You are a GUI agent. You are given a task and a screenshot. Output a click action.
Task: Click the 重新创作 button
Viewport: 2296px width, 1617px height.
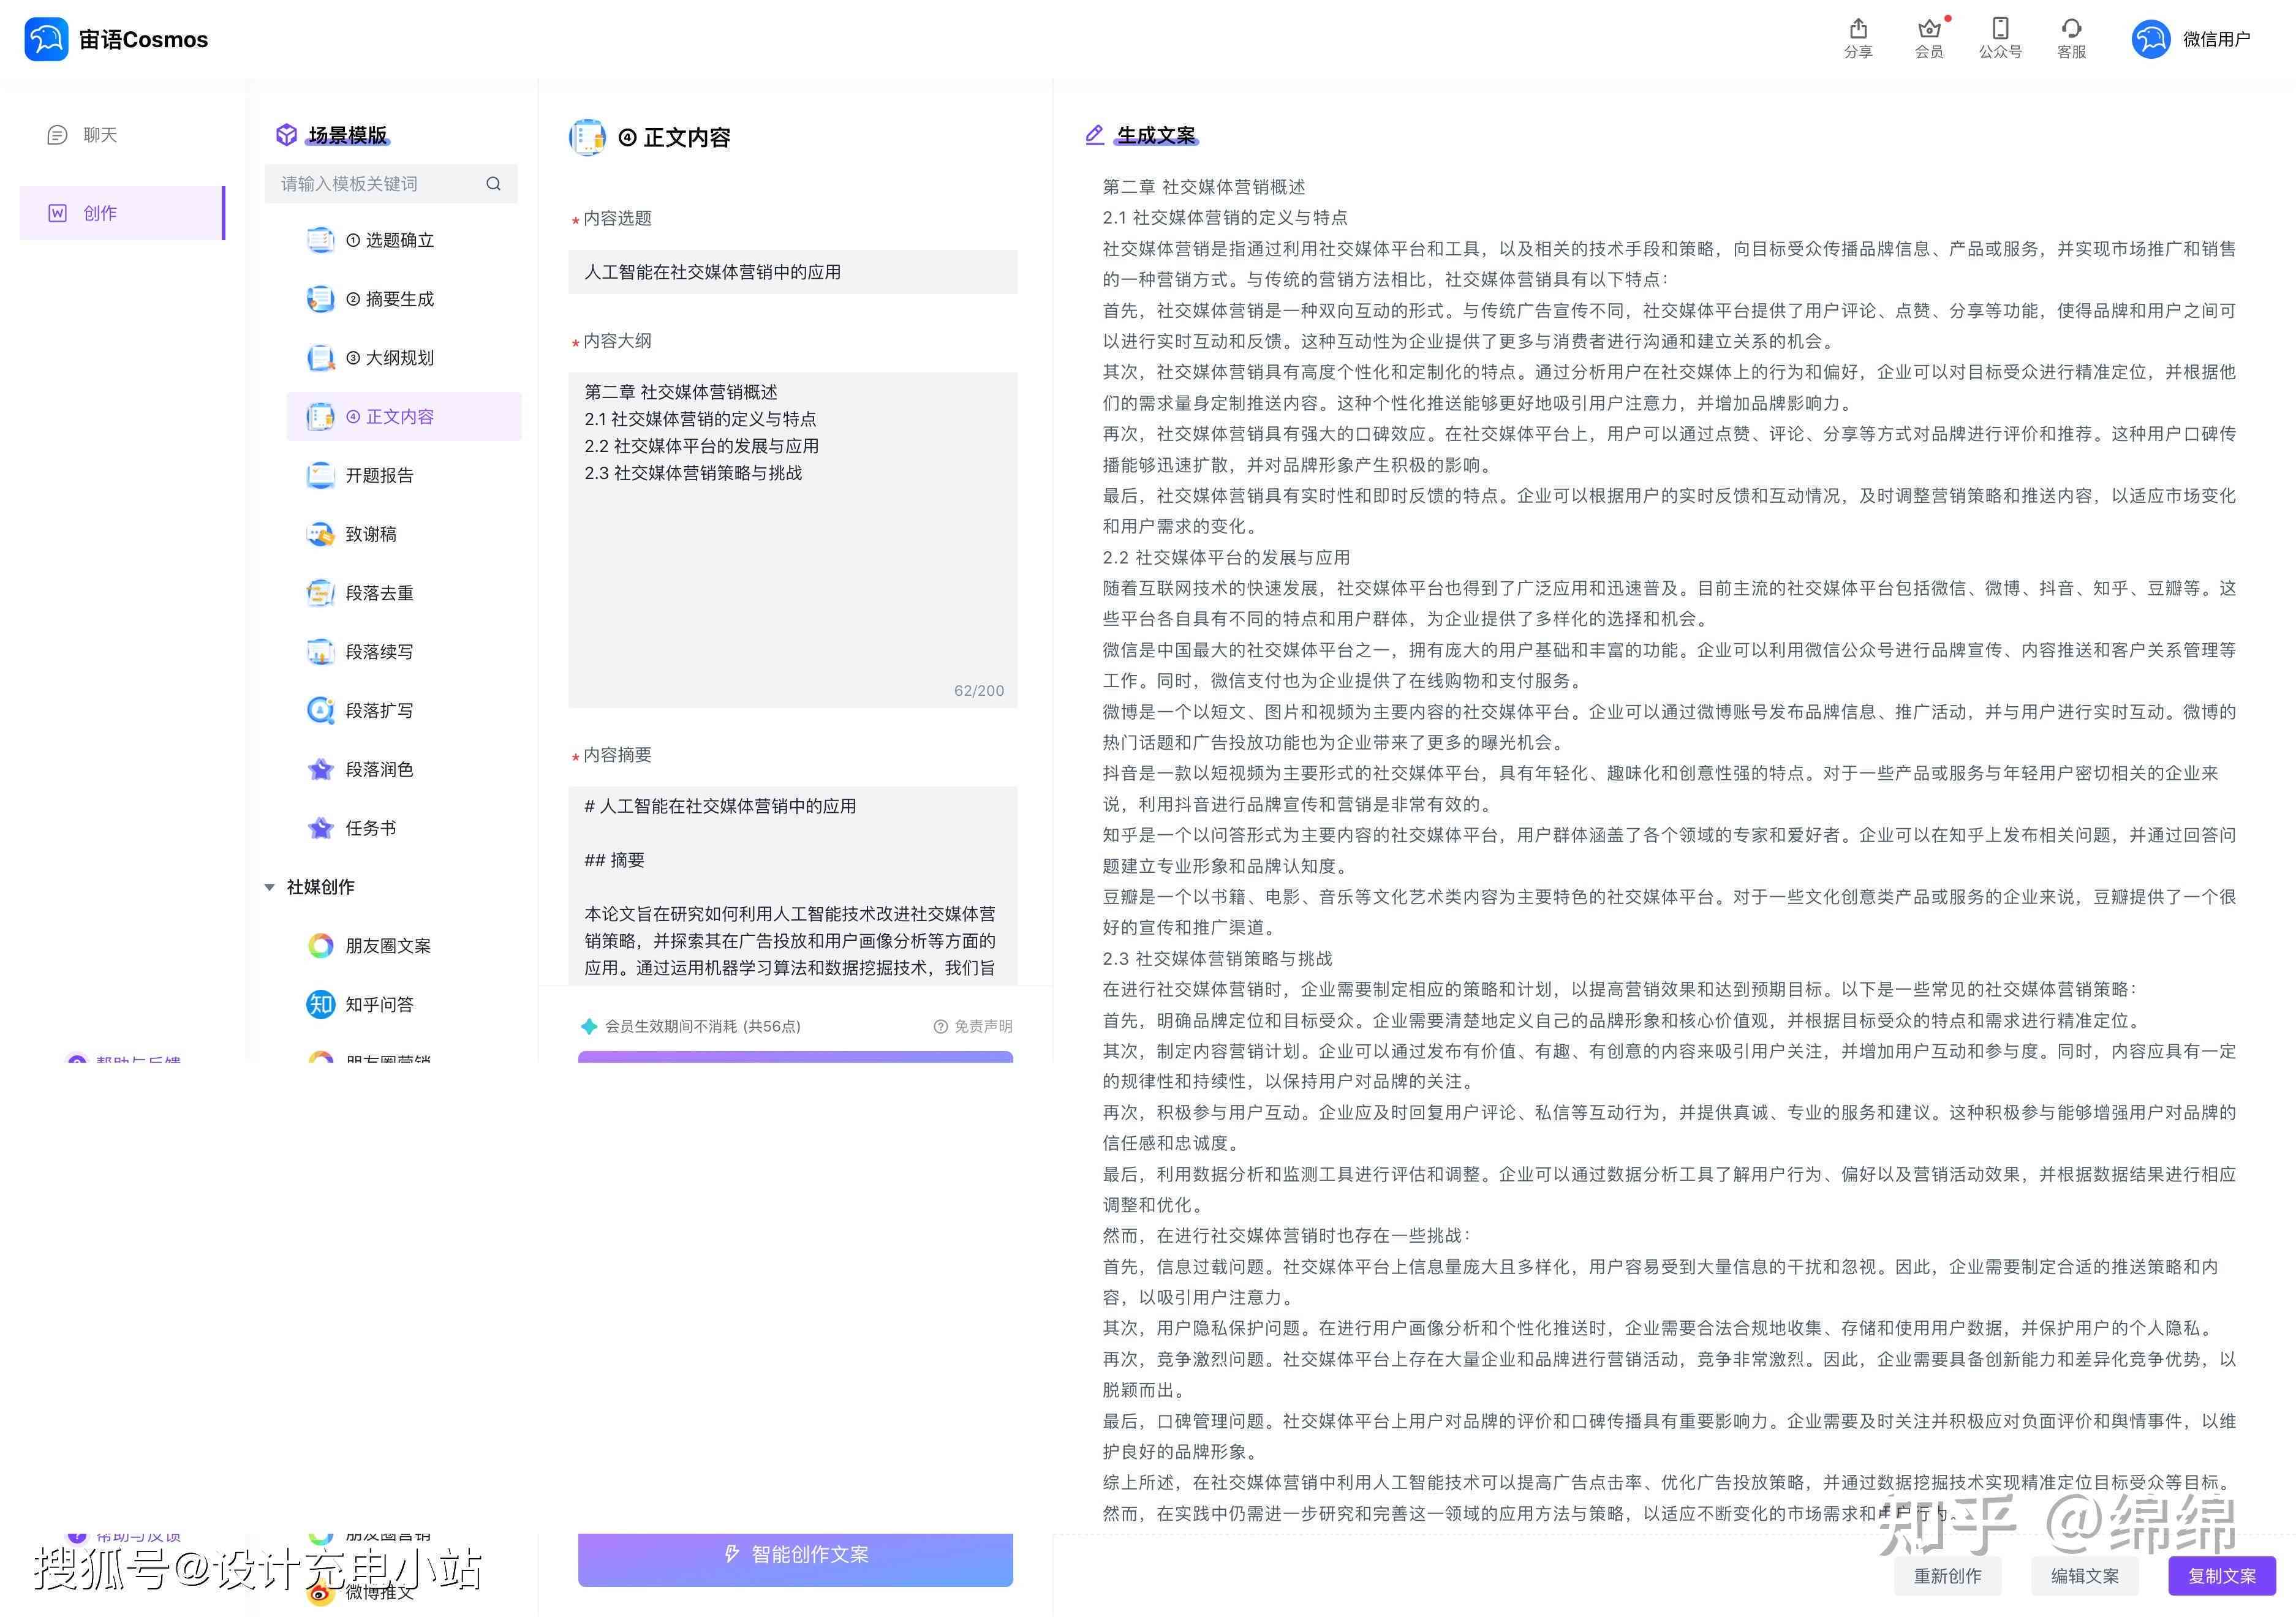pyautogui.click(x=1947, y=1576)
